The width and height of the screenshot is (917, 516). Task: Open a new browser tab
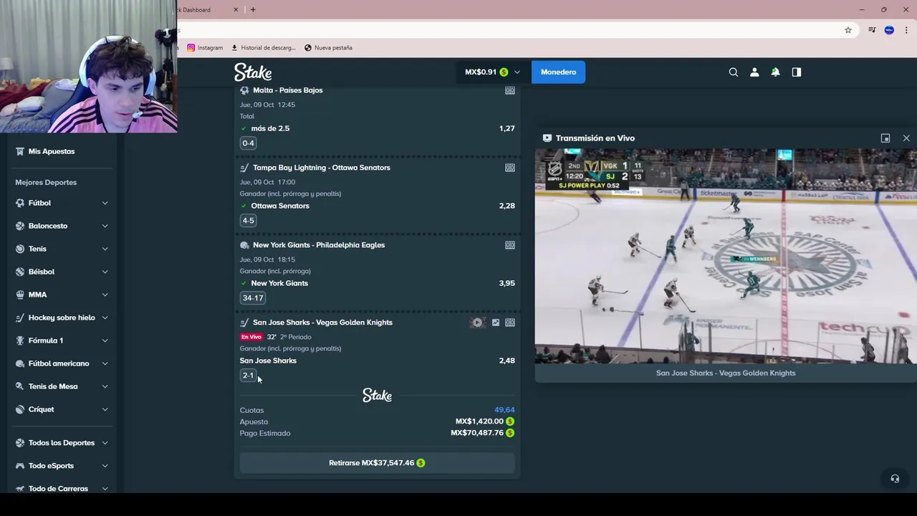[253, 9]
